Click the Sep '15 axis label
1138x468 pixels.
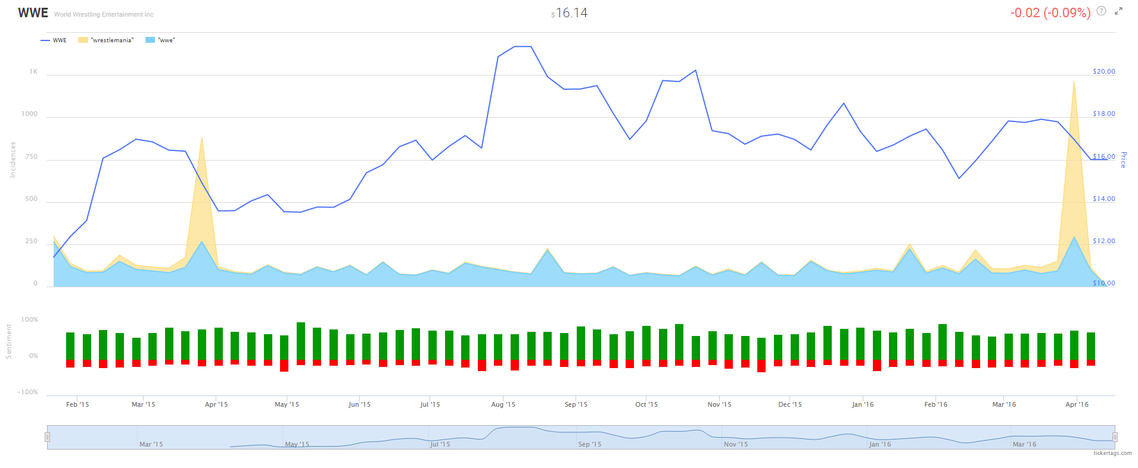click(576, 404)
